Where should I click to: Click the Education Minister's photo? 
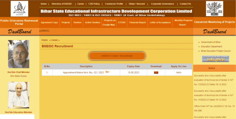pos(18,95)
